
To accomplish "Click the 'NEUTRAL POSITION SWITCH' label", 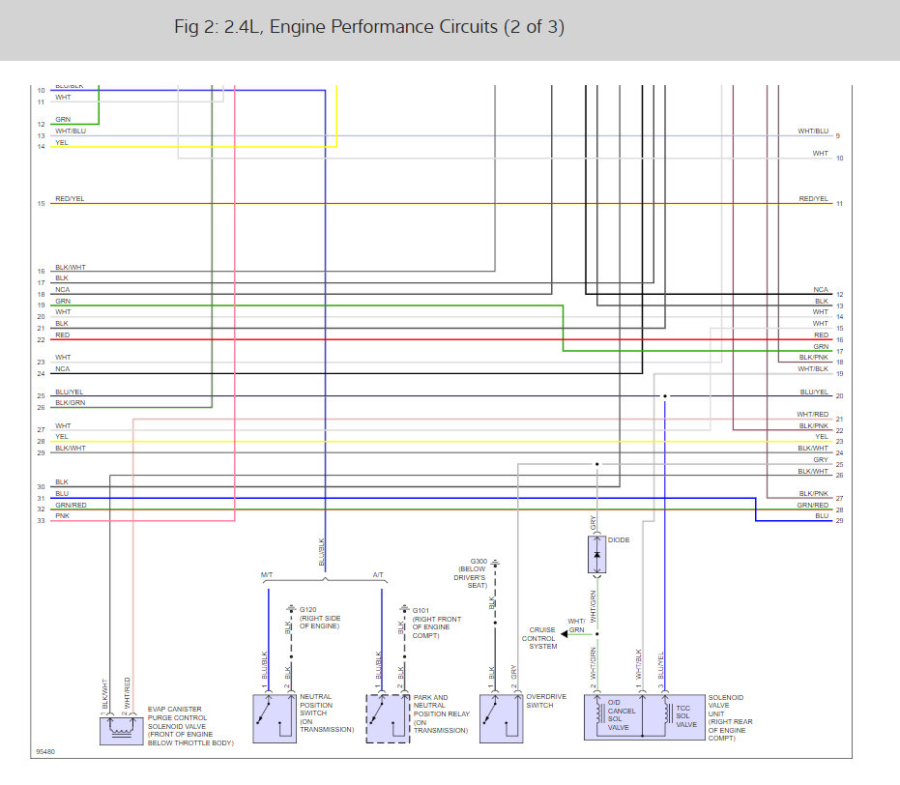I will click(327, 712).
